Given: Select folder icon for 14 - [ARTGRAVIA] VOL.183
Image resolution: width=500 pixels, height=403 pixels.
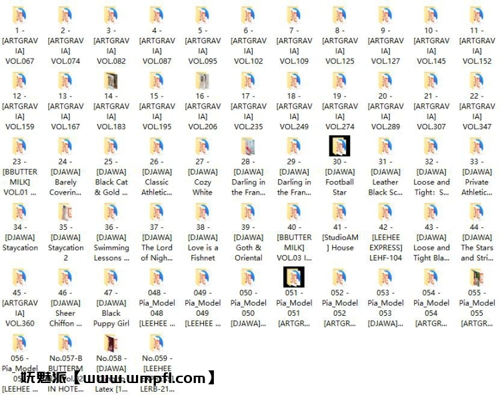Looking at the screenshot, I should coord(111,81).
